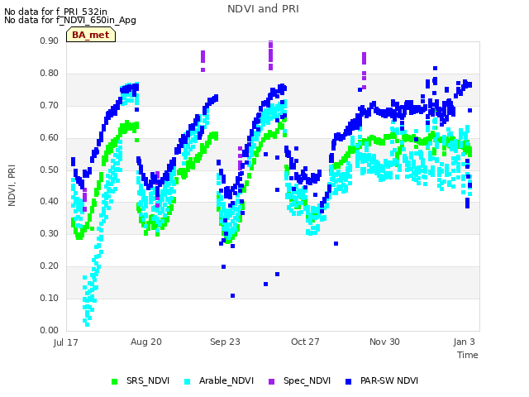Click the 0.30 y-axis tick label
The width and height of the screenshot is (529, 397).
point(50,233)
